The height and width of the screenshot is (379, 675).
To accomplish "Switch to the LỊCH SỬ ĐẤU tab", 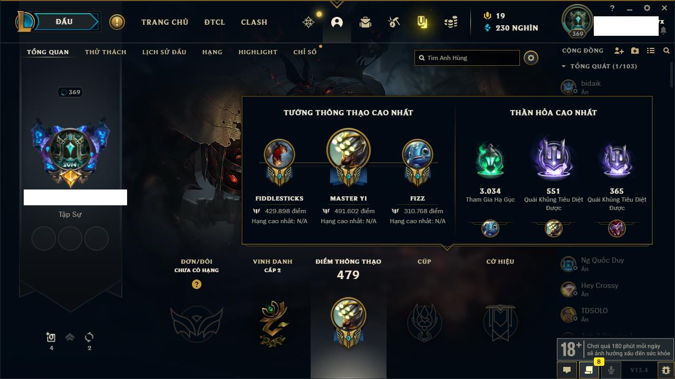I will [x=164, y=52].
